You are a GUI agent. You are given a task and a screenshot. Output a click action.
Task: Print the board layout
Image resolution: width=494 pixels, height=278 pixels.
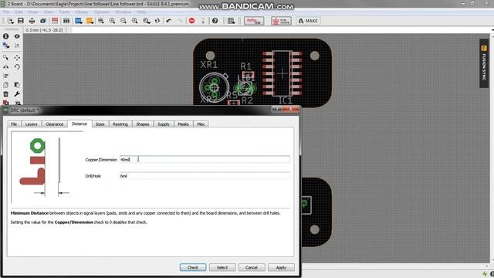32,21
